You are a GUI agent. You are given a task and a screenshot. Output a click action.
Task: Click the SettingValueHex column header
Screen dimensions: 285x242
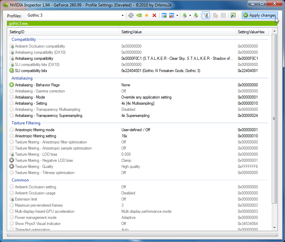pyautogui.click(x=252, y=32)
